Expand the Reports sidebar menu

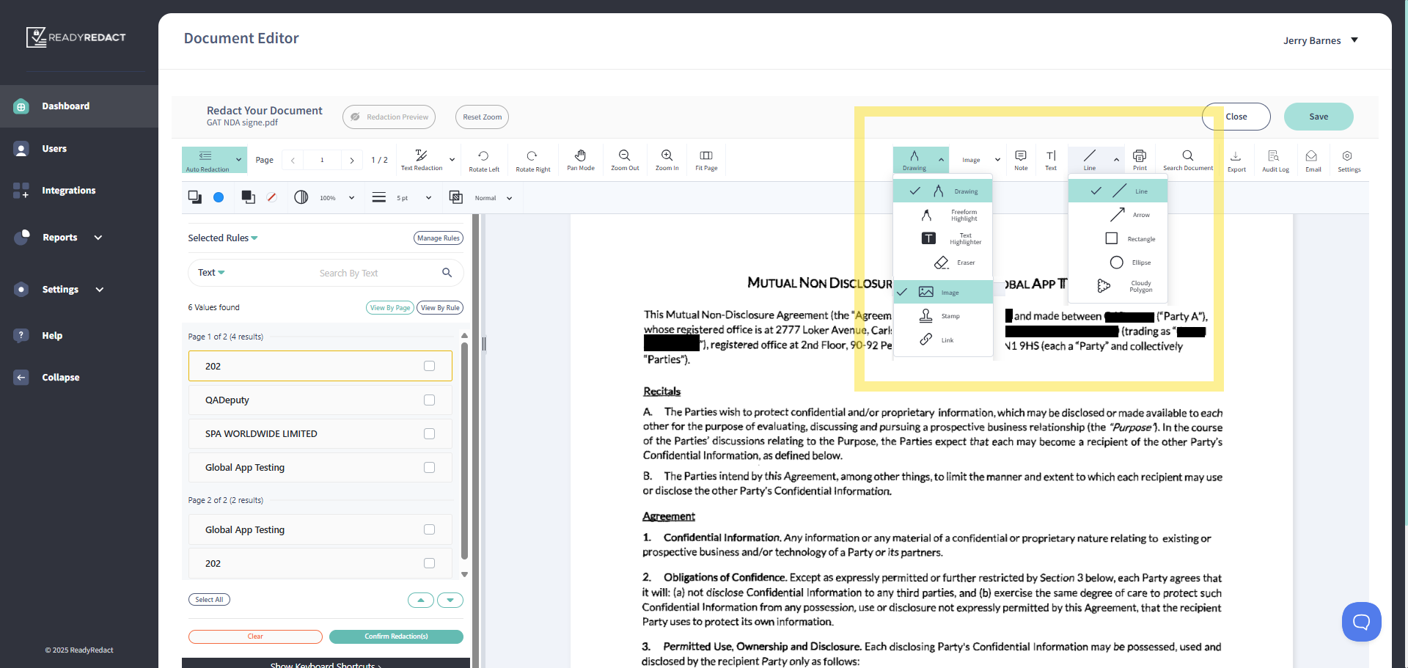pos(98,238)
